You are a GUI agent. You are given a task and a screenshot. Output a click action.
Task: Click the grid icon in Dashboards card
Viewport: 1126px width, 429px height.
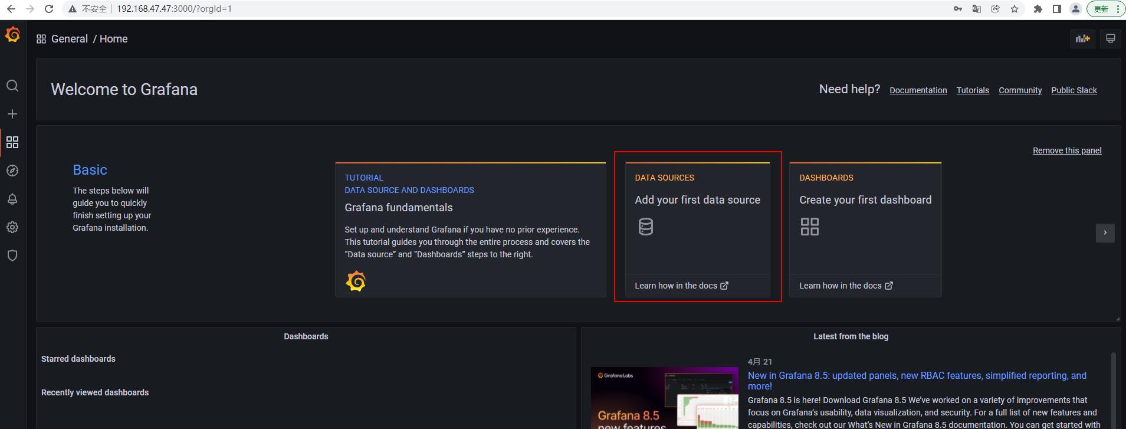point(810,227)
